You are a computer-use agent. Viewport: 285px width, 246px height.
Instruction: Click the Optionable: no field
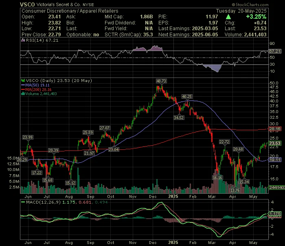(x=83, y=35)
